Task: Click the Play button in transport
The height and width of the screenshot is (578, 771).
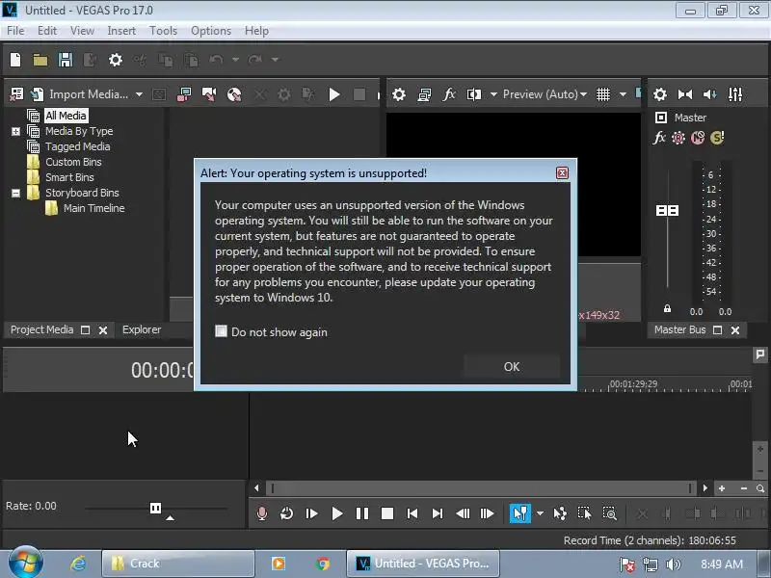Action: tap(336, 514)
